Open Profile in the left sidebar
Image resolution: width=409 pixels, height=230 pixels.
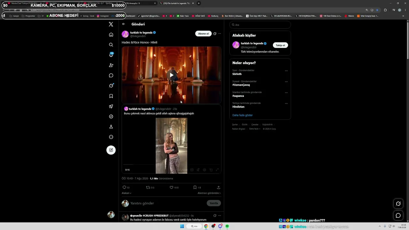111,127
